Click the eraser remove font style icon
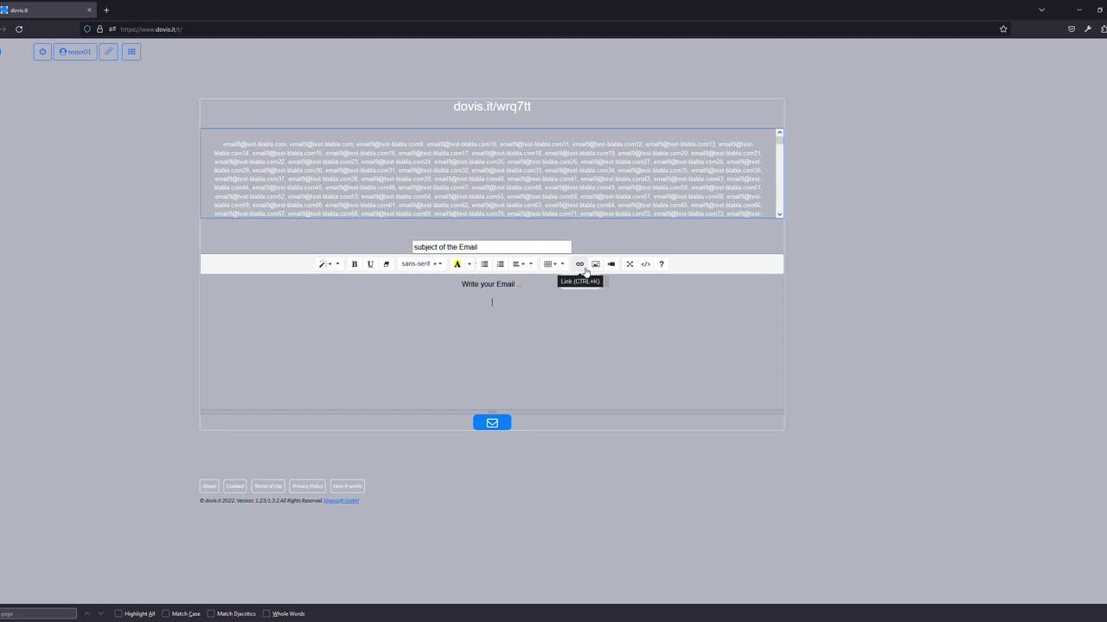This screenshot has width=1107, height=622. pyautogui.click(x=386, y=264)
